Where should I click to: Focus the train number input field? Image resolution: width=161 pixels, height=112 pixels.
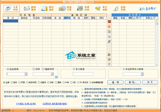tap(83, 74)
